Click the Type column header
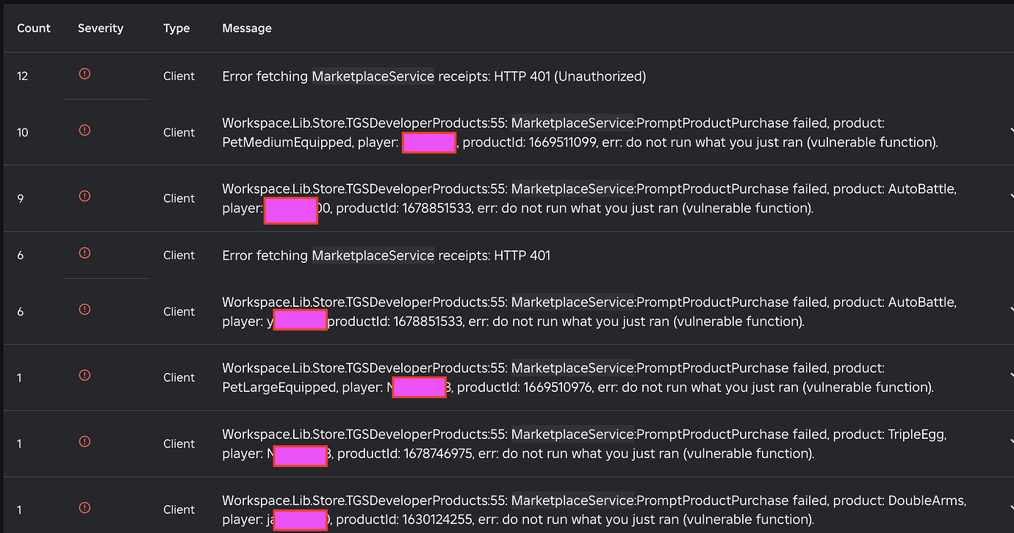 [176, 28]
